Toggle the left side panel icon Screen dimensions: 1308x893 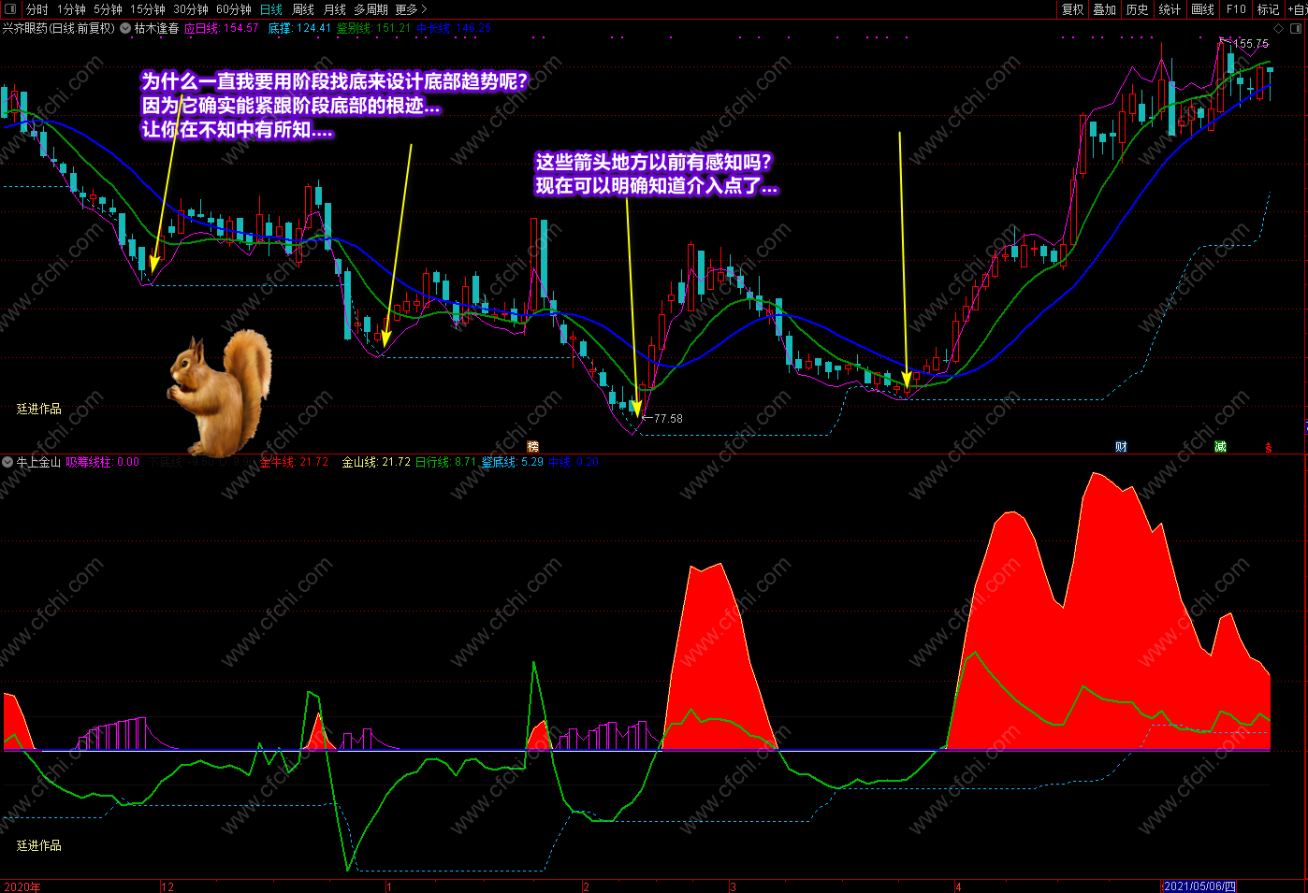10,9
